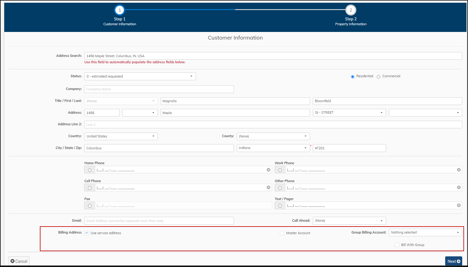Click the Cancel button
This screenshot has height=267, width=468.
point(19,261)
